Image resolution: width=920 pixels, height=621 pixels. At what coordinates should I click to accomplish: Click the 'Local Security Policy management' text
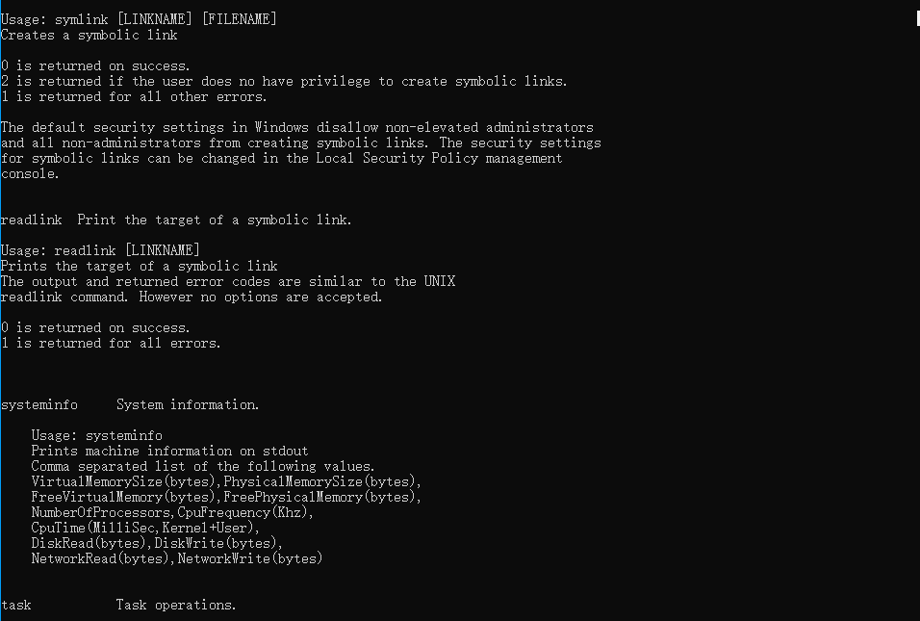(x=439, y=158)
